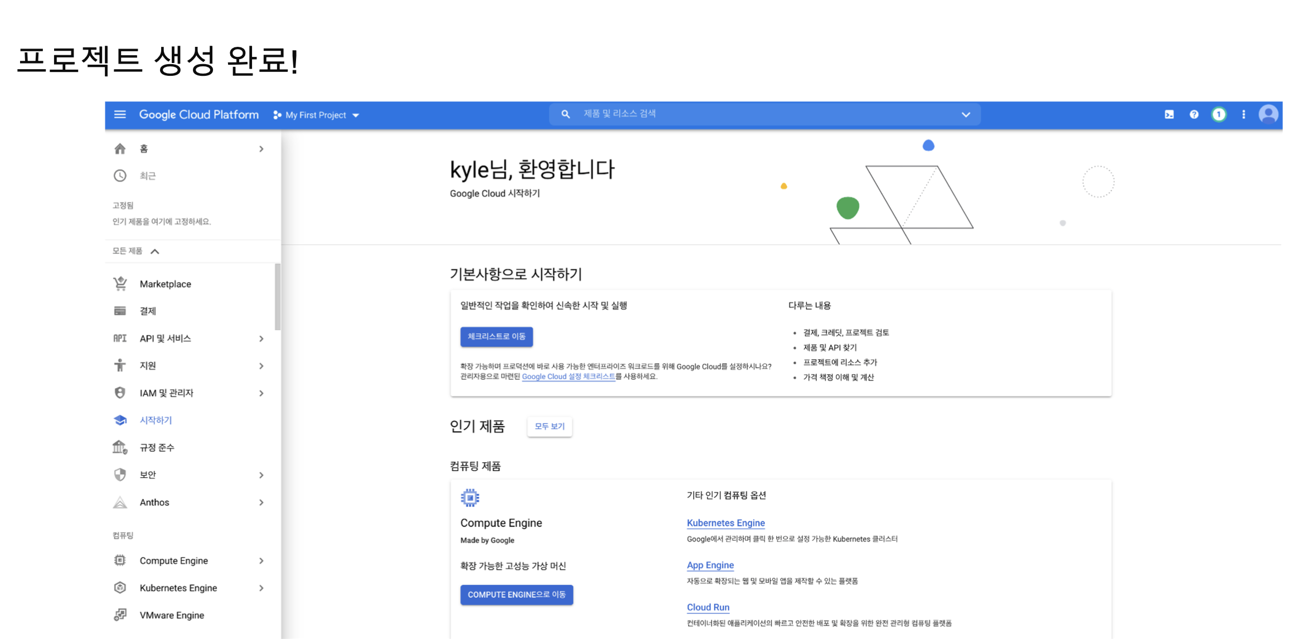Expand the API 및 서비스 submenu arrow

pos(261,338)
